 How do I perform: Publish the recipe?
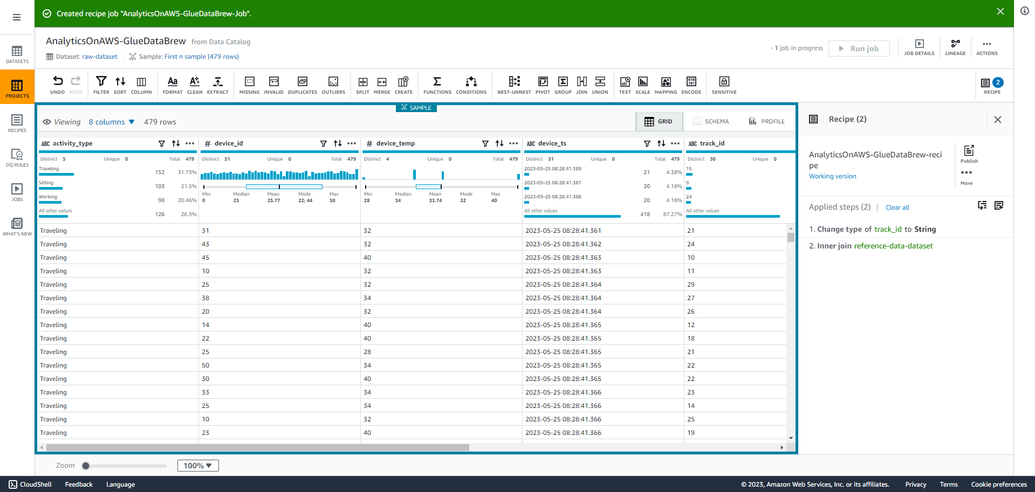(x=969, y=154)
